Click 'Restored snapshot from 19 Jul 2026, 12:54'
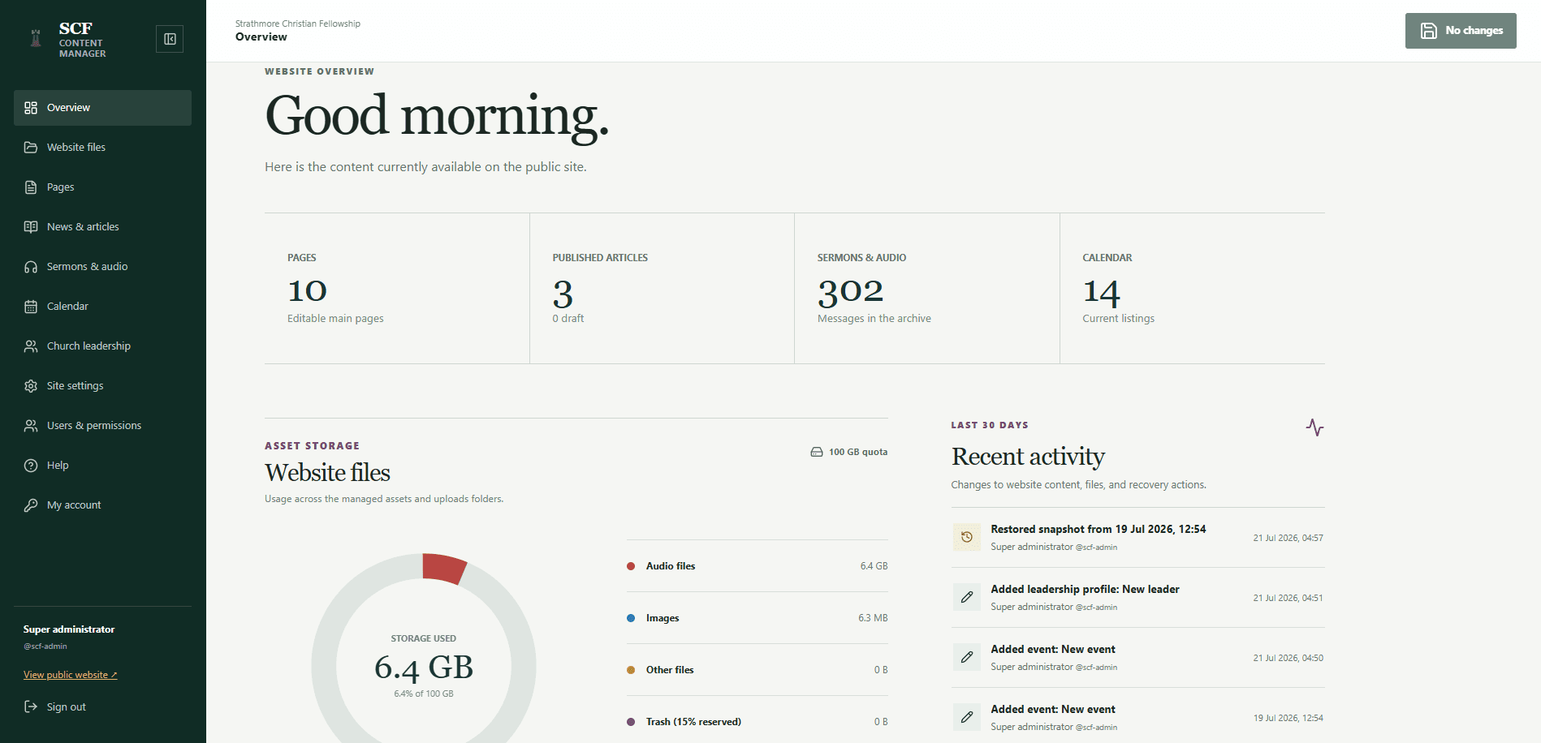The height and width of the screenshot is (743, 1541). [x=1098, y=529]
